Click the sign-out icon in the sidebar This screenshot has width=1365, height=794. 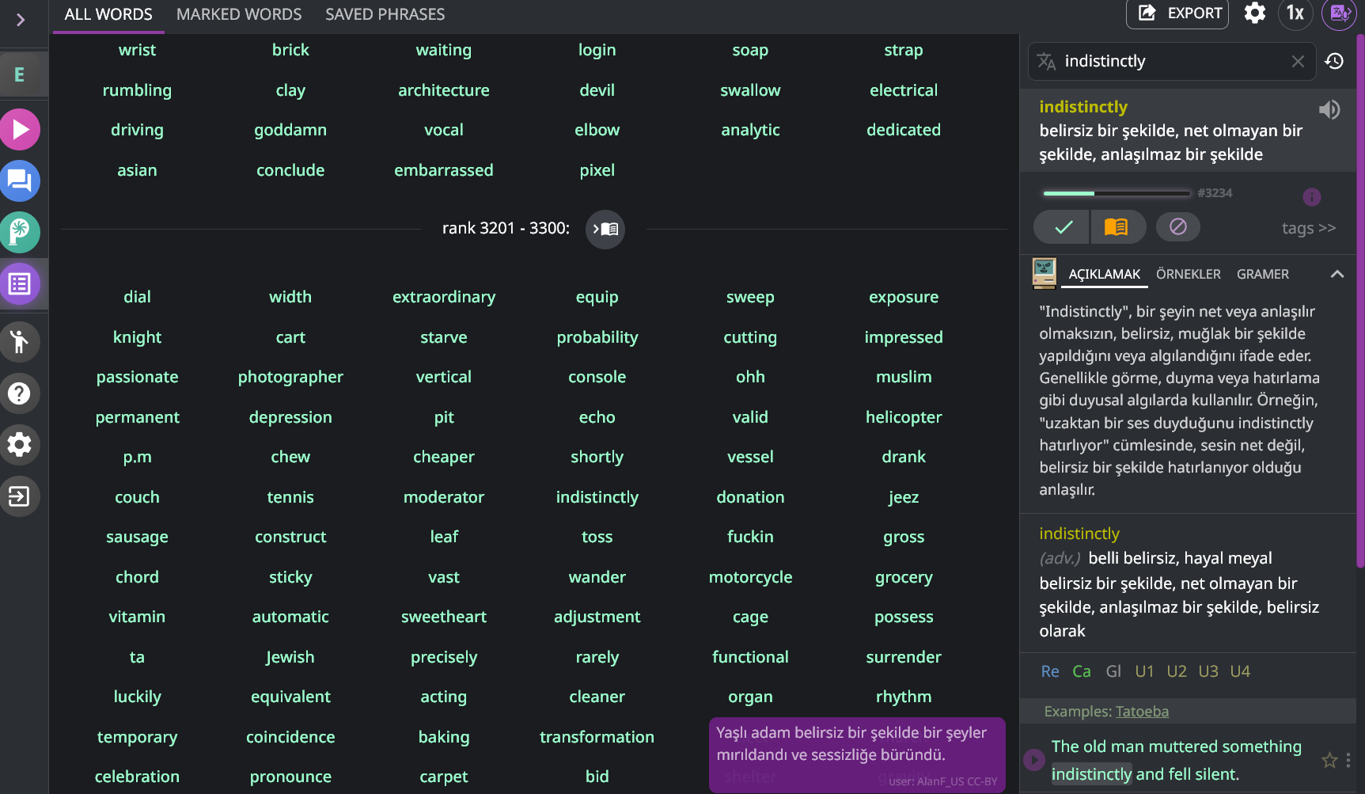pyautogui.click(x=20, y=496)
